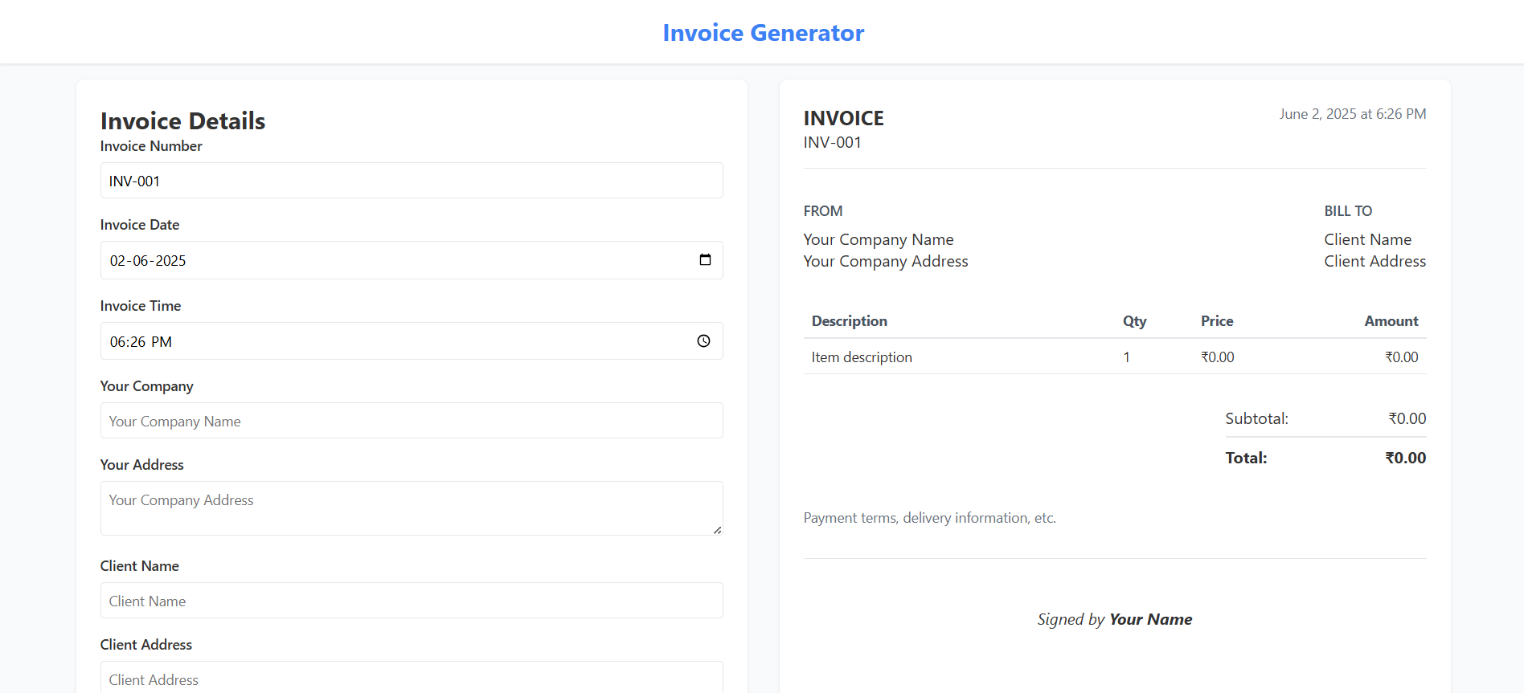Click the Client Address input box
1524x693 pixels.
[x=411, y=679]
